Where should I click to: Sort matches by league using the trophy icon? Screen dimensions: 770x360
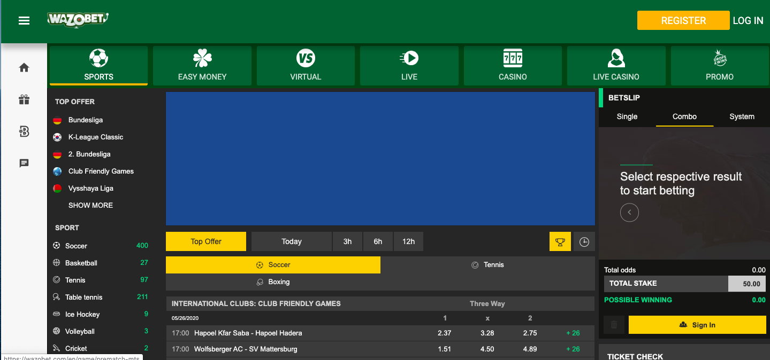pyautogui.click(x=560, y=241)
